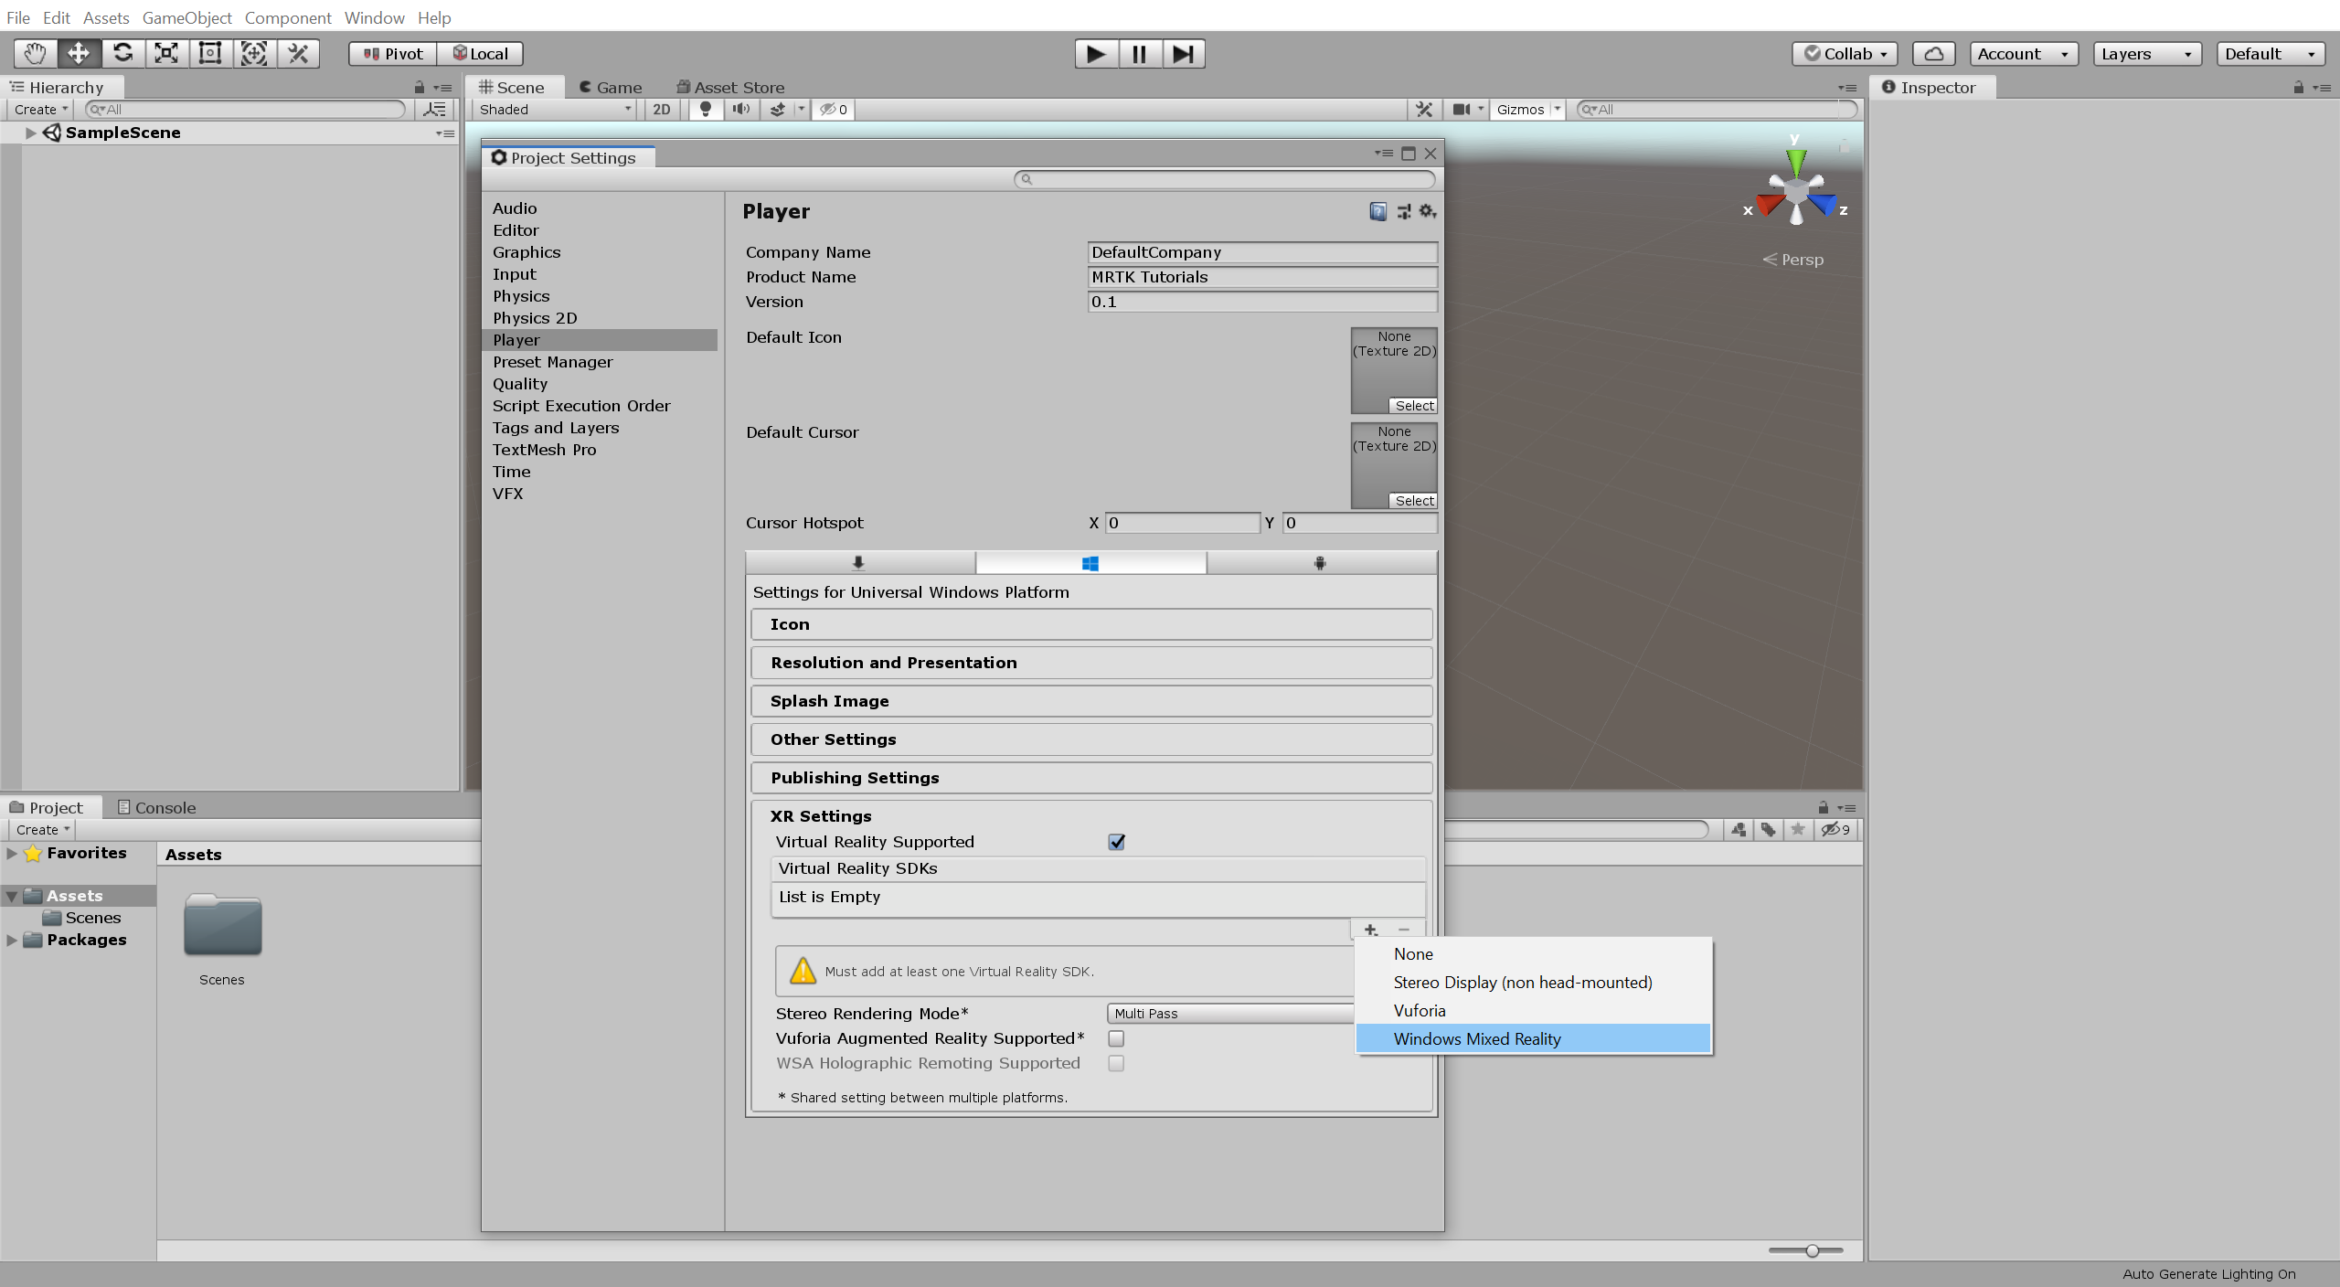Screen dimensions: 2340x1287
Task: Open the Default layout dropdown
Action: [x=2271, y=54]
